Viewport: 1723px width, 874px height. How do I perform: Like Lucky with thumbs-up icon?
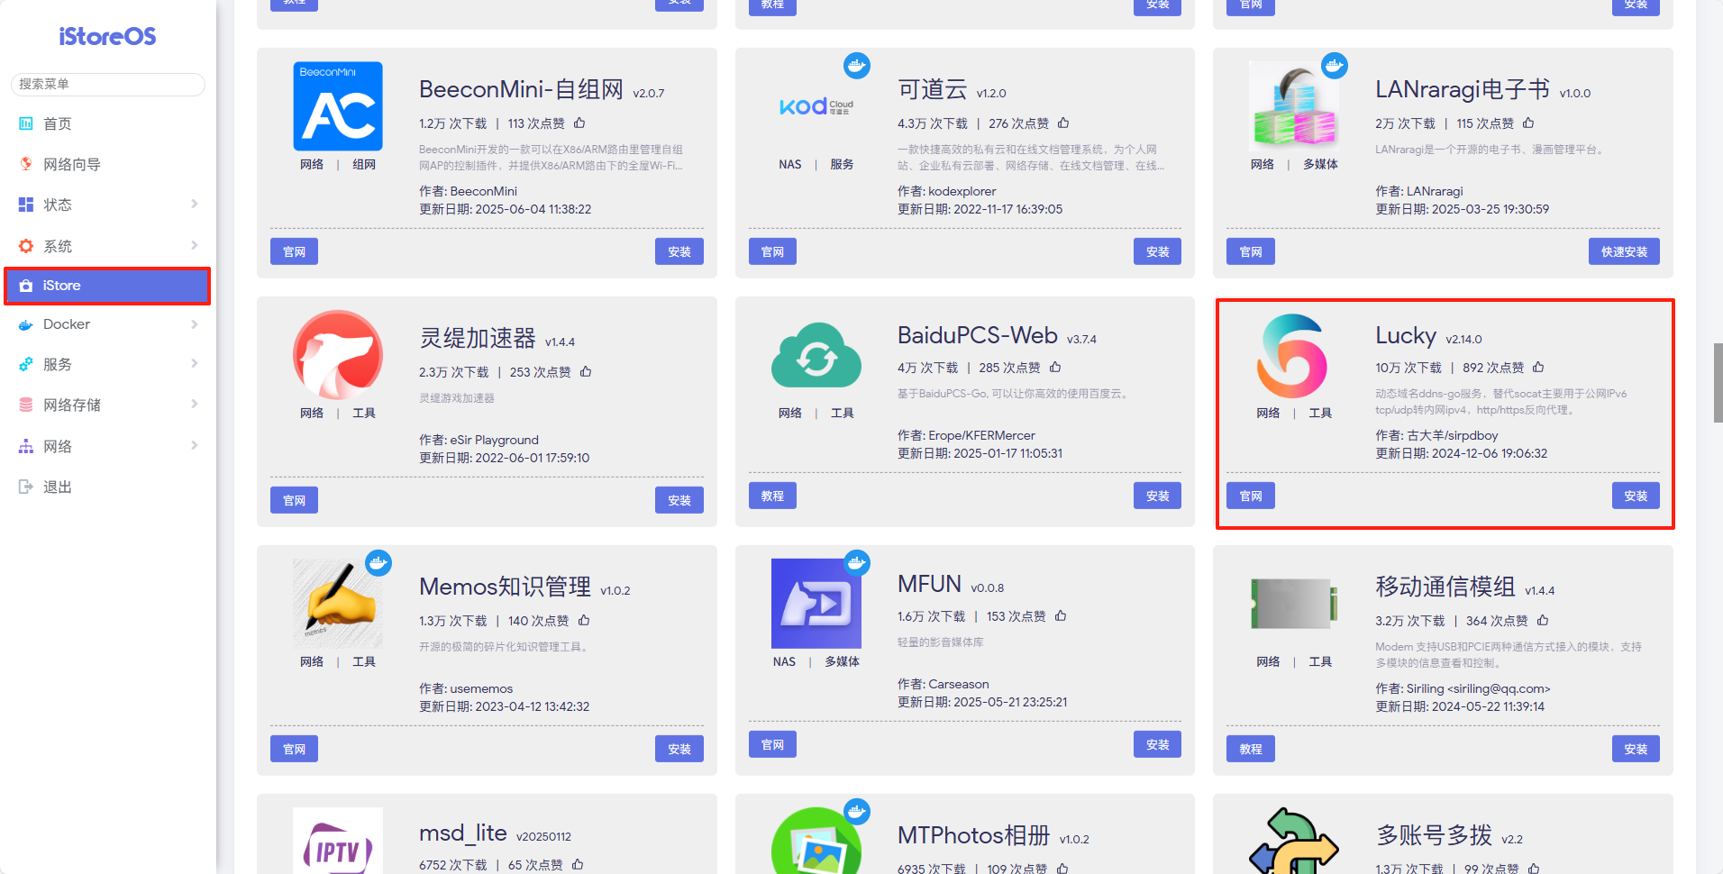click(1538, 367)
